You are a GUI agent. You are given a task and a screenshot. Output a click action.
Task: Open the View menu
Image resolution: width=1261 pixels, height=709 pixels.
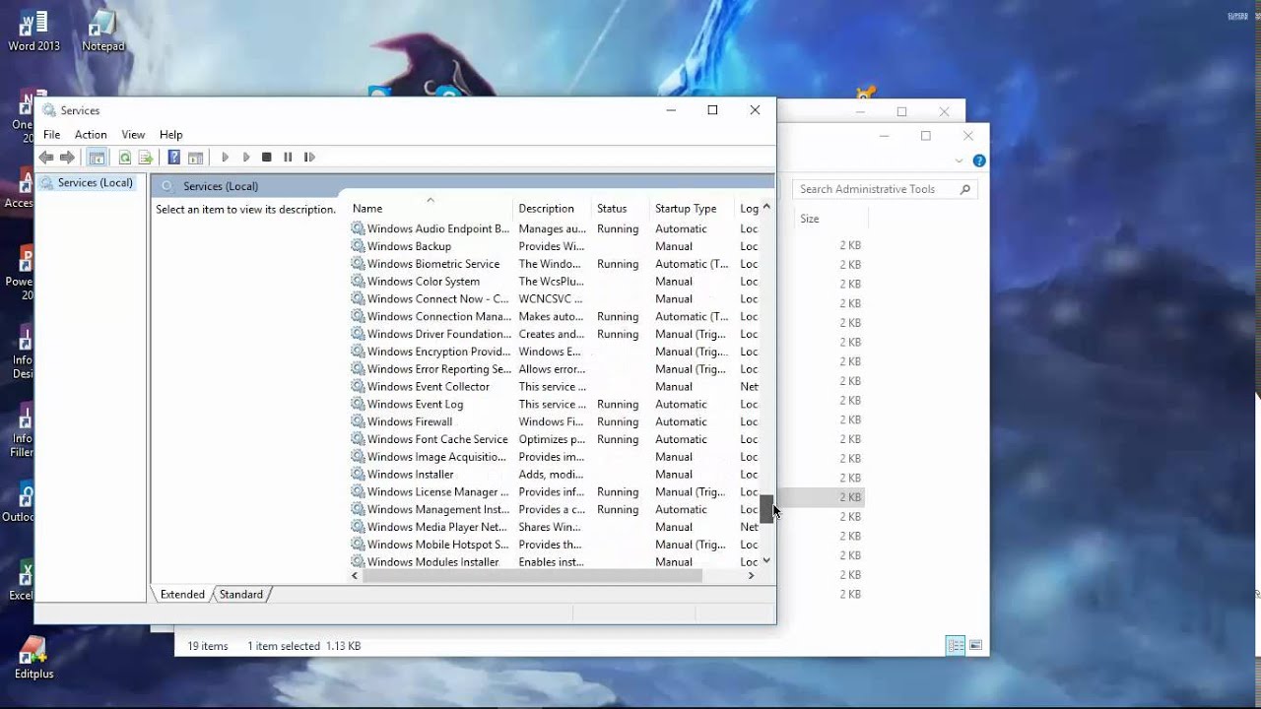coord(133,135)
